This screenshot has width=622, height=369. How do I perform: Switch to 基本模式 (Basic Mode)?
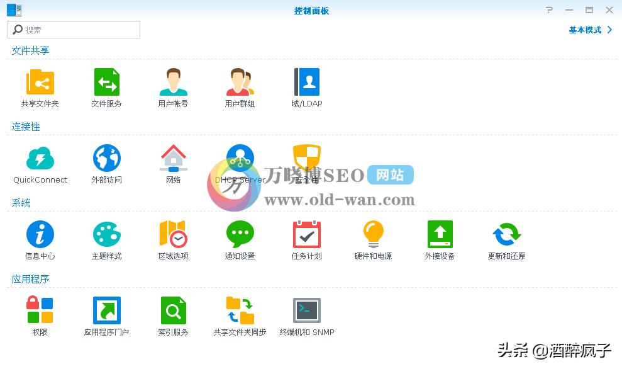click(586, 30)
